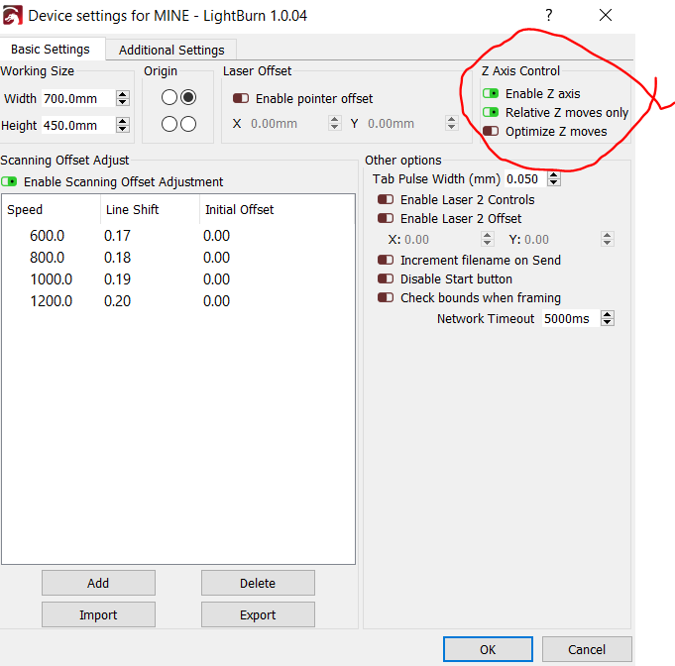Toggle Enable Scanning Offset Adjustment
Image resolution: width=675 pixels, height=666 pixels.
(9, 181)
